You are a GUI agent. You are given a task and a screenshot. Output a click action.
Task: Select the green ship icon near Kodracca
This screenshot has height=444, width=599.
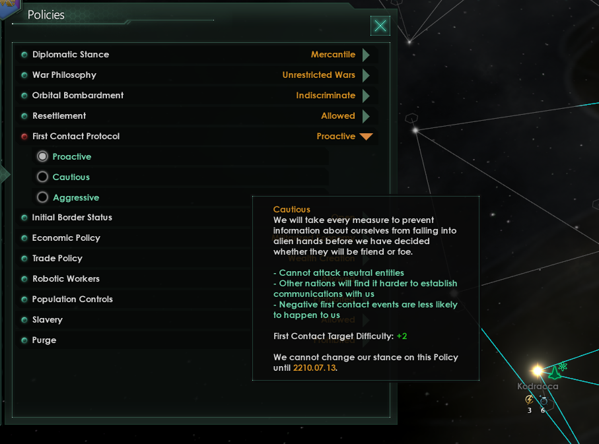[554, 373]
